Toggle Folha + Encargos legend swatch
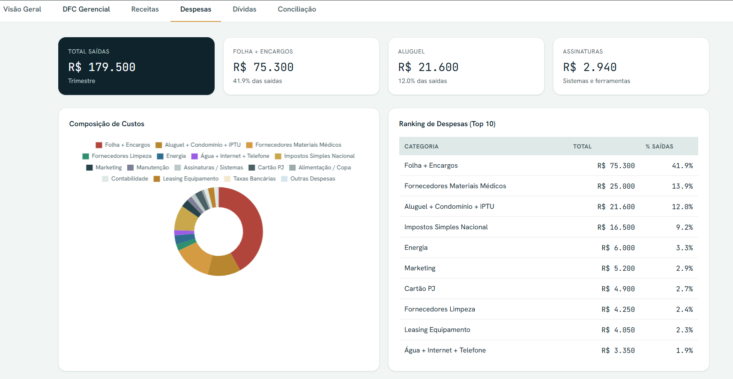This screenshot has width=733, height=379. click(99, 145)
